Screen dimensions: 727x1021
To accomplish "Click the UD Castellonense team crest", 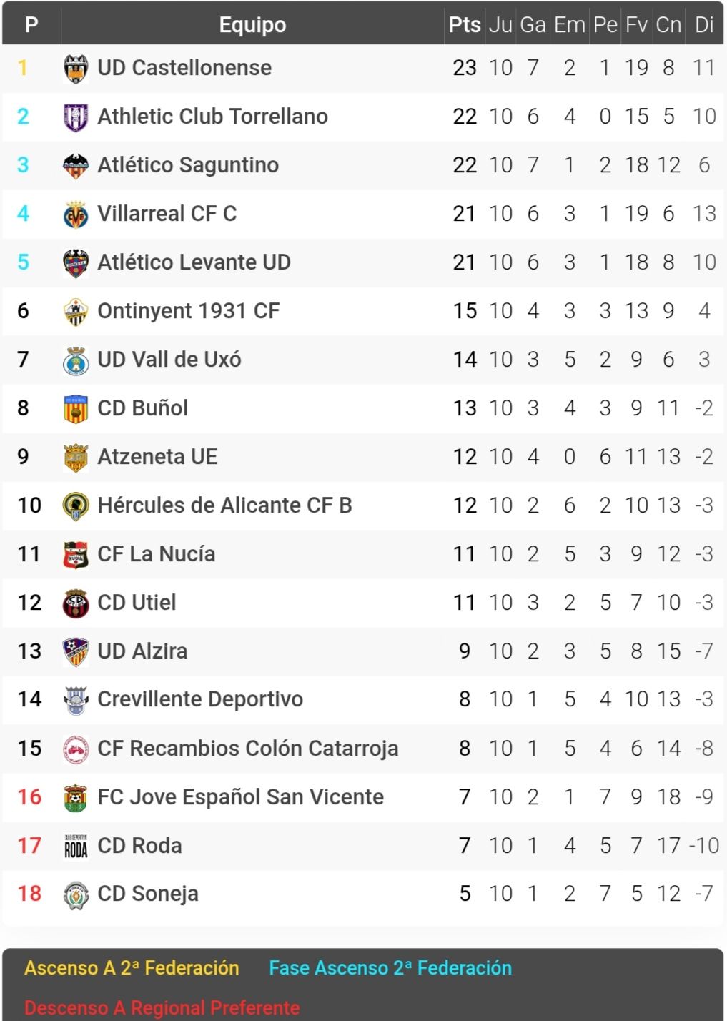I will (x=76, y=69).
